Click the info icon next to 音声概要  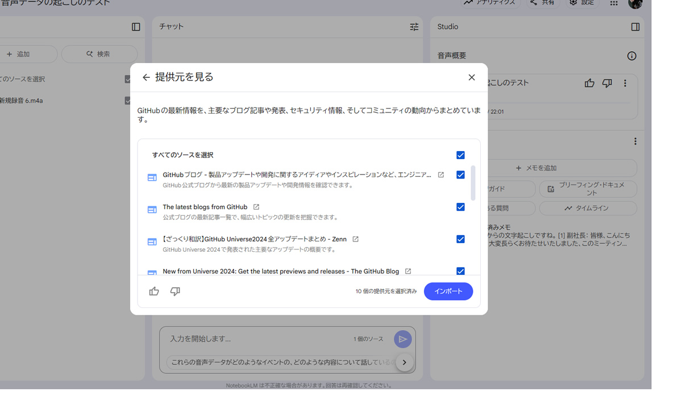point(631,56)
